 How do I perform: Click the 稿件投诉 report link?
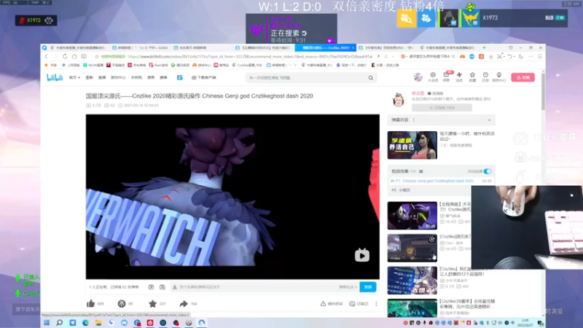pyautogui.click(x=332, y=304)
